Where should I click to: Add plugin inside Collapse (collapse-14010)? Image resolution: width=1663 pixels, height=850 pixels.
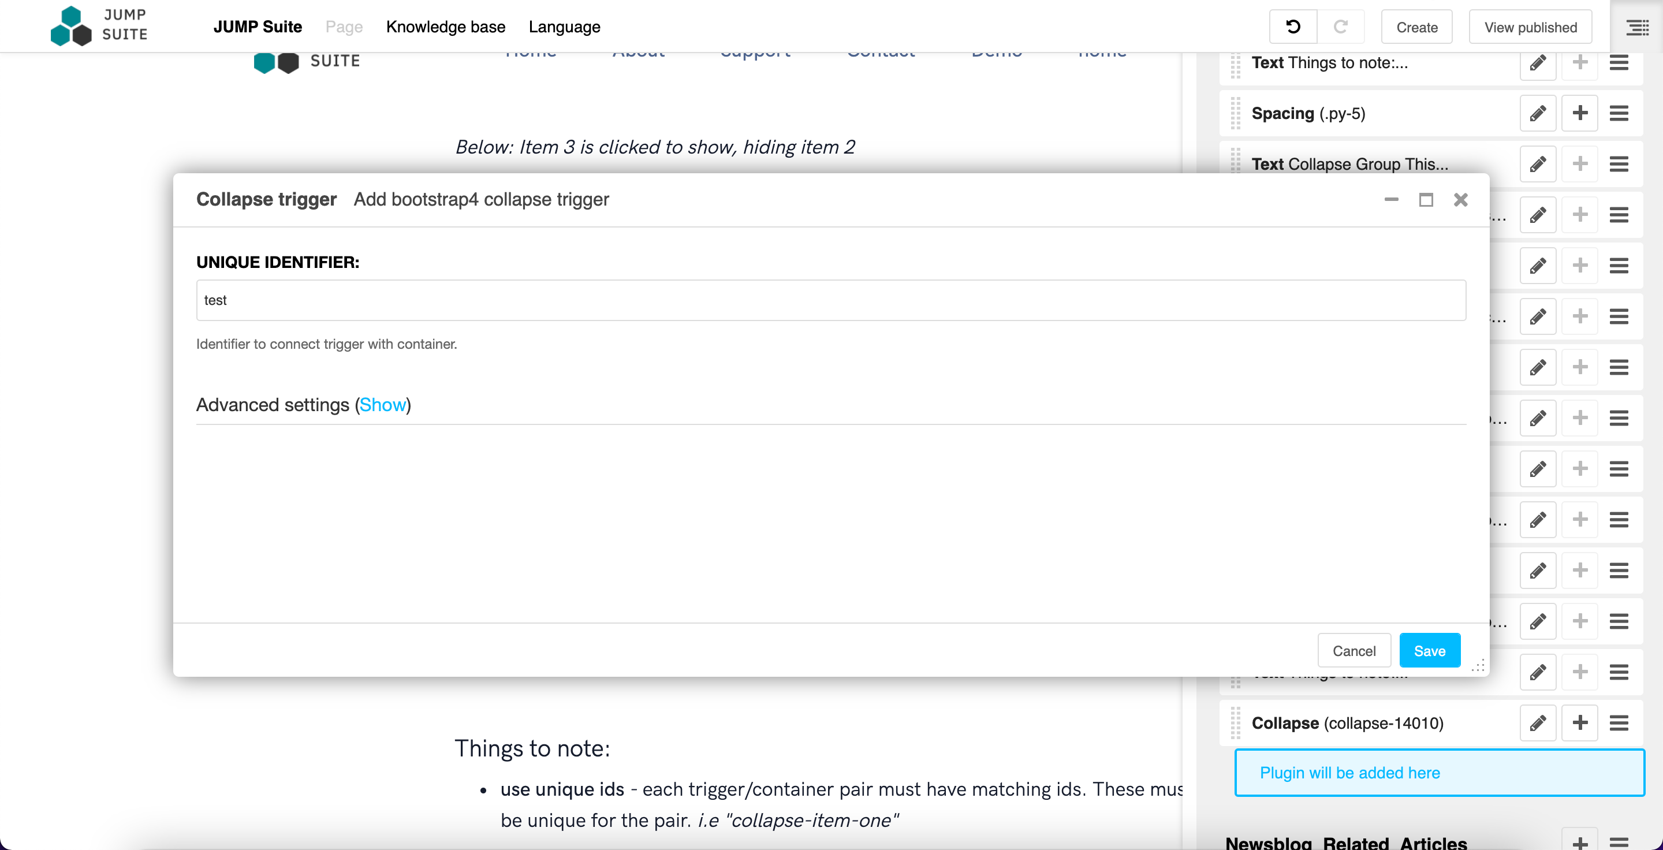point(1580,723)
